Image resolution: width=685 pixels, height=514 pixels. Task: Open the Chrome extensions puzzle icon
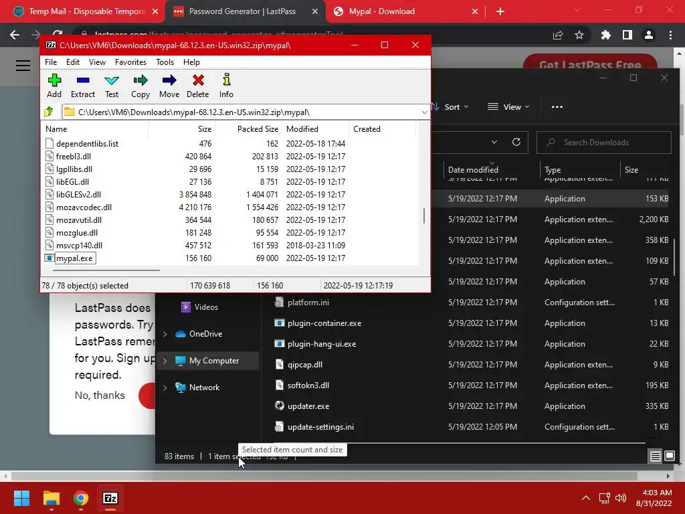pyautogui.click(x=606, y=35)
